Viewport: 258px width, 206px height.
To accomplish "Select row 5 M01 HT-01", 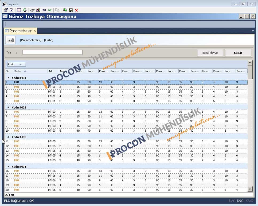I will pos(126,101).
